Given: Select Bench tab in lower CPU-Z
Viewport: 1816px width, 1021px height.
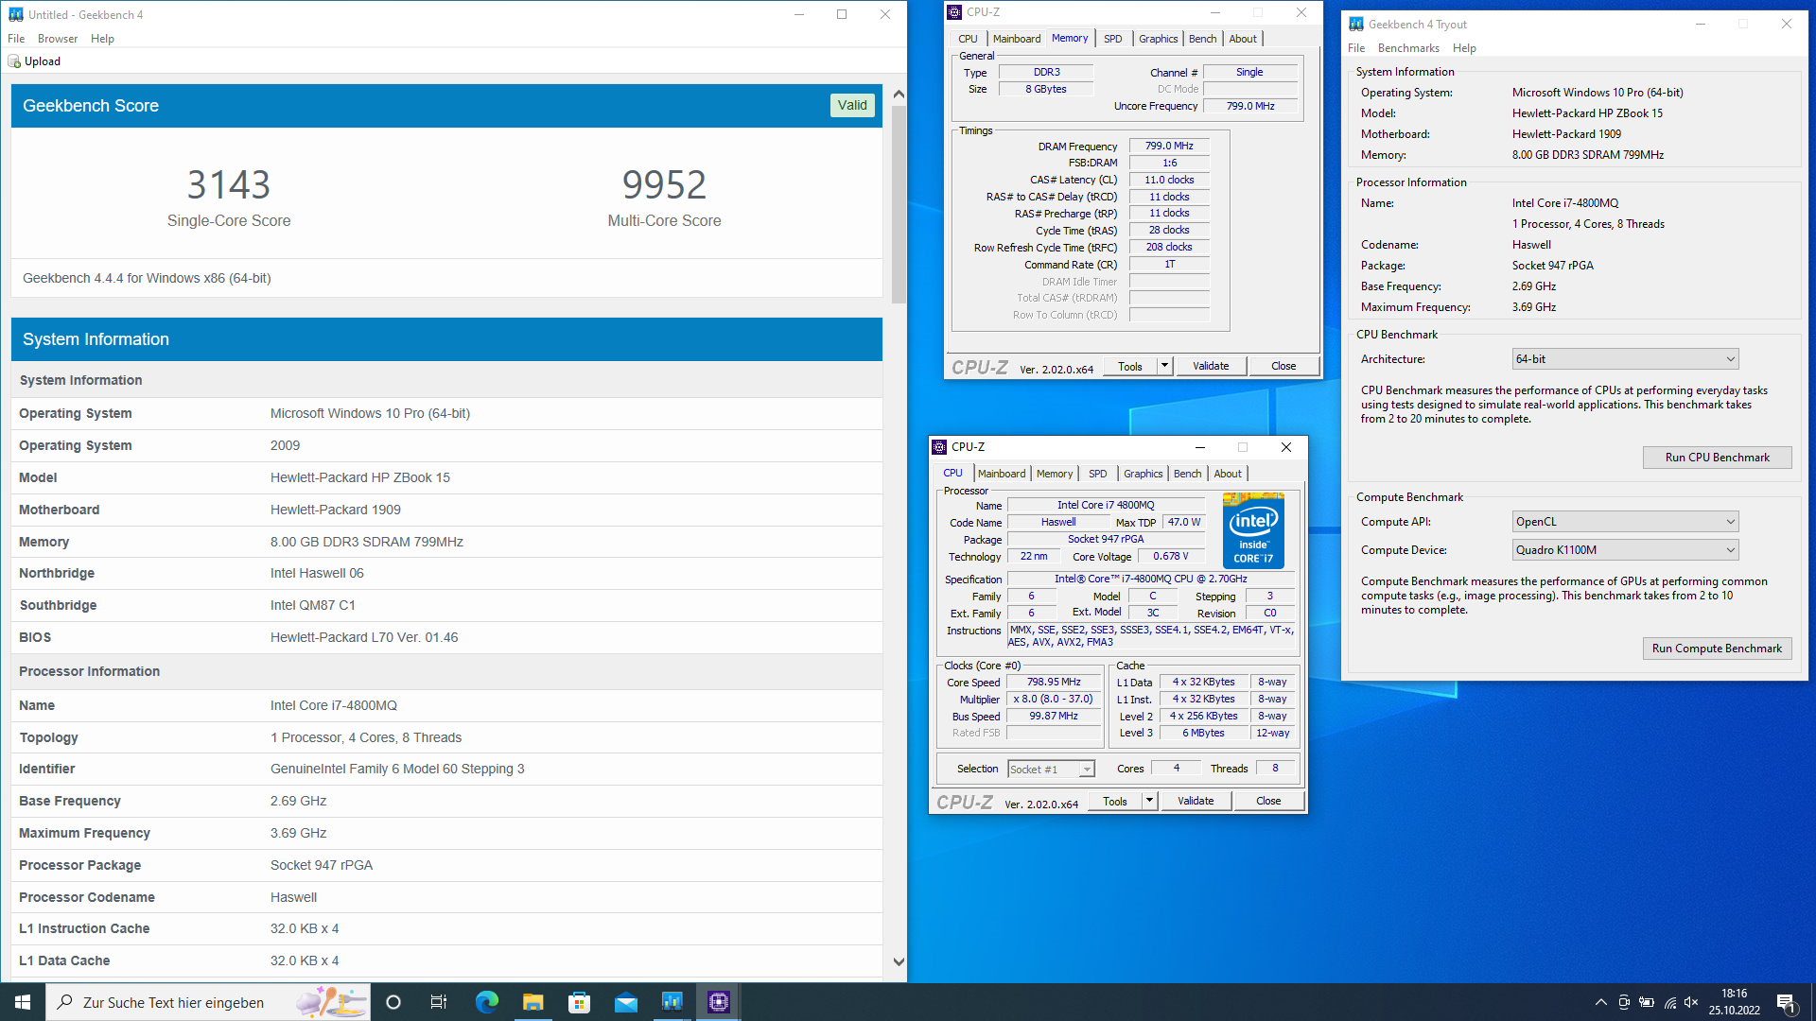Looking at the screenshot, I should tap(1188, 474).
